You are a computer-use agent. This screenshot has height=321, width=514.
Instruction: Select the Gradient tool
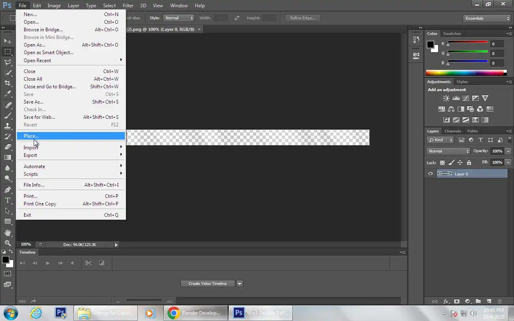point(8,157)
